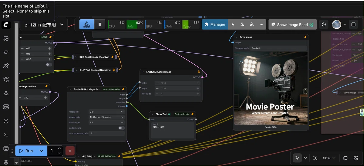This screenshot has width=364, height=166.
Task: Toggle the console terminal icon
Action: coord(6,135)
